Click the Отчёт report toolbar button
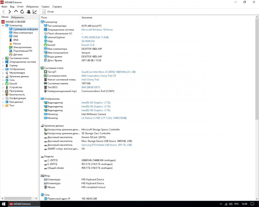The height and width of the screenshot is (207, 259). click(x=48, y=12)
